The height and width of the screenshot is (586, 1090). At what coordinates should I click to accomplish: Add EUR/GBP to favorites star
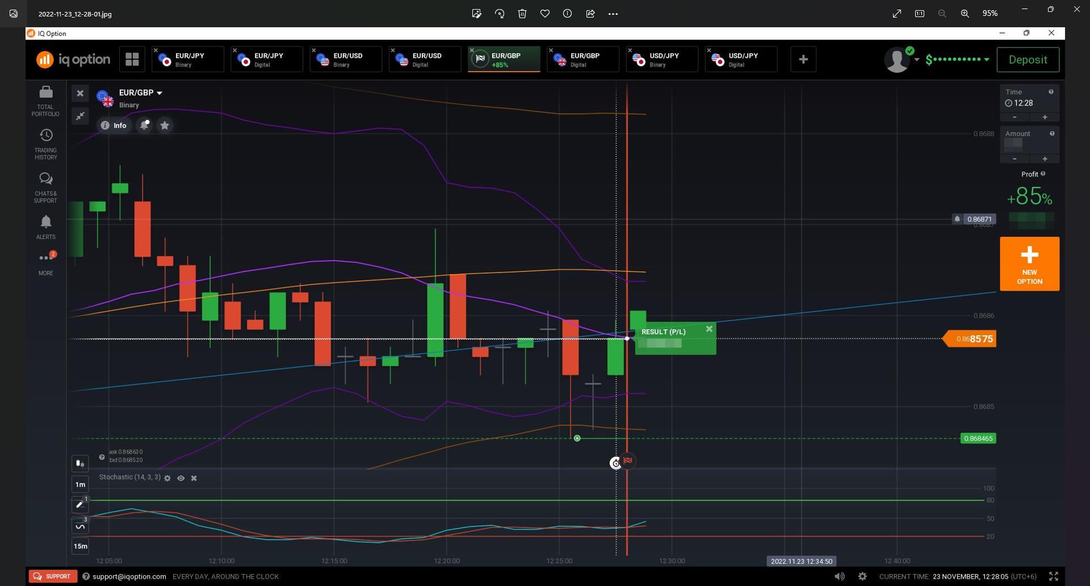165,125
